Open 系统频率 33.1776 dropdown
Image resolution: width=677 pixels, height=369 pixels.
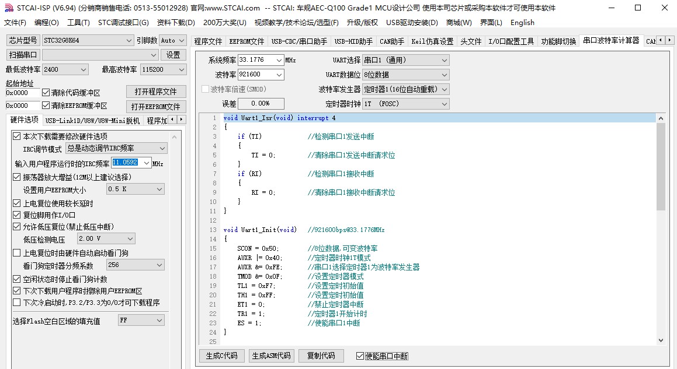click(279, 60)
